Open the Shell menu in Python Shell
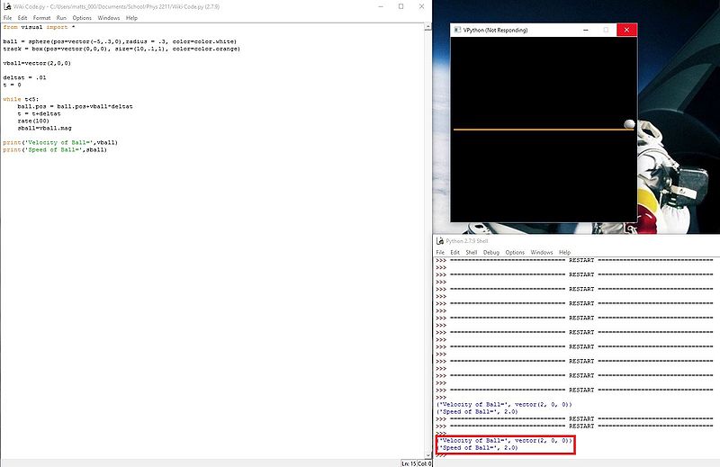 pos(471,252)
